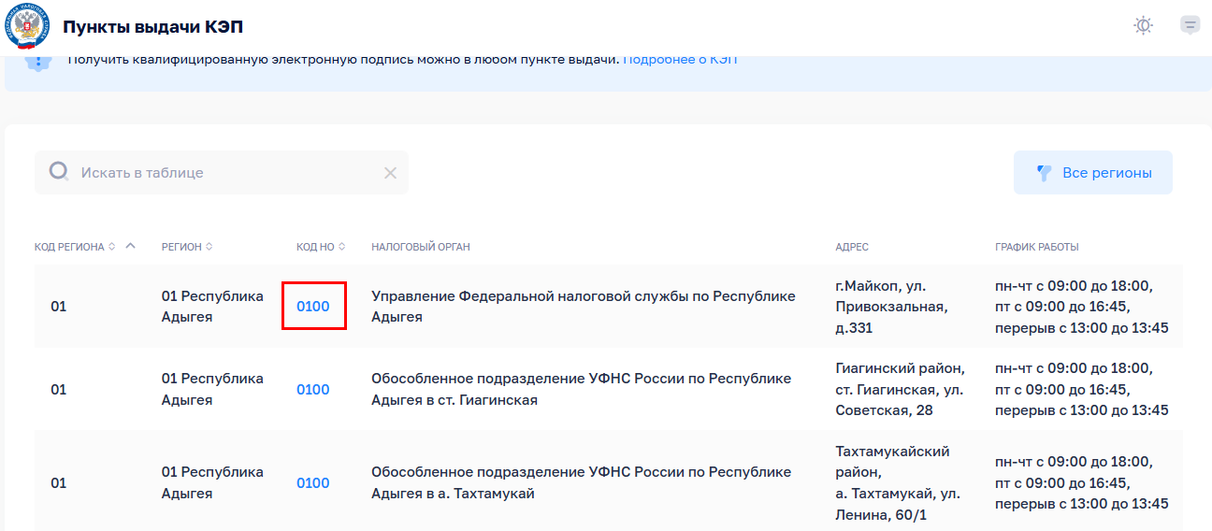The height and width of the screenshot is (531, 1212).
Task: Open the chat message icon
Action: click(1190, 25)
